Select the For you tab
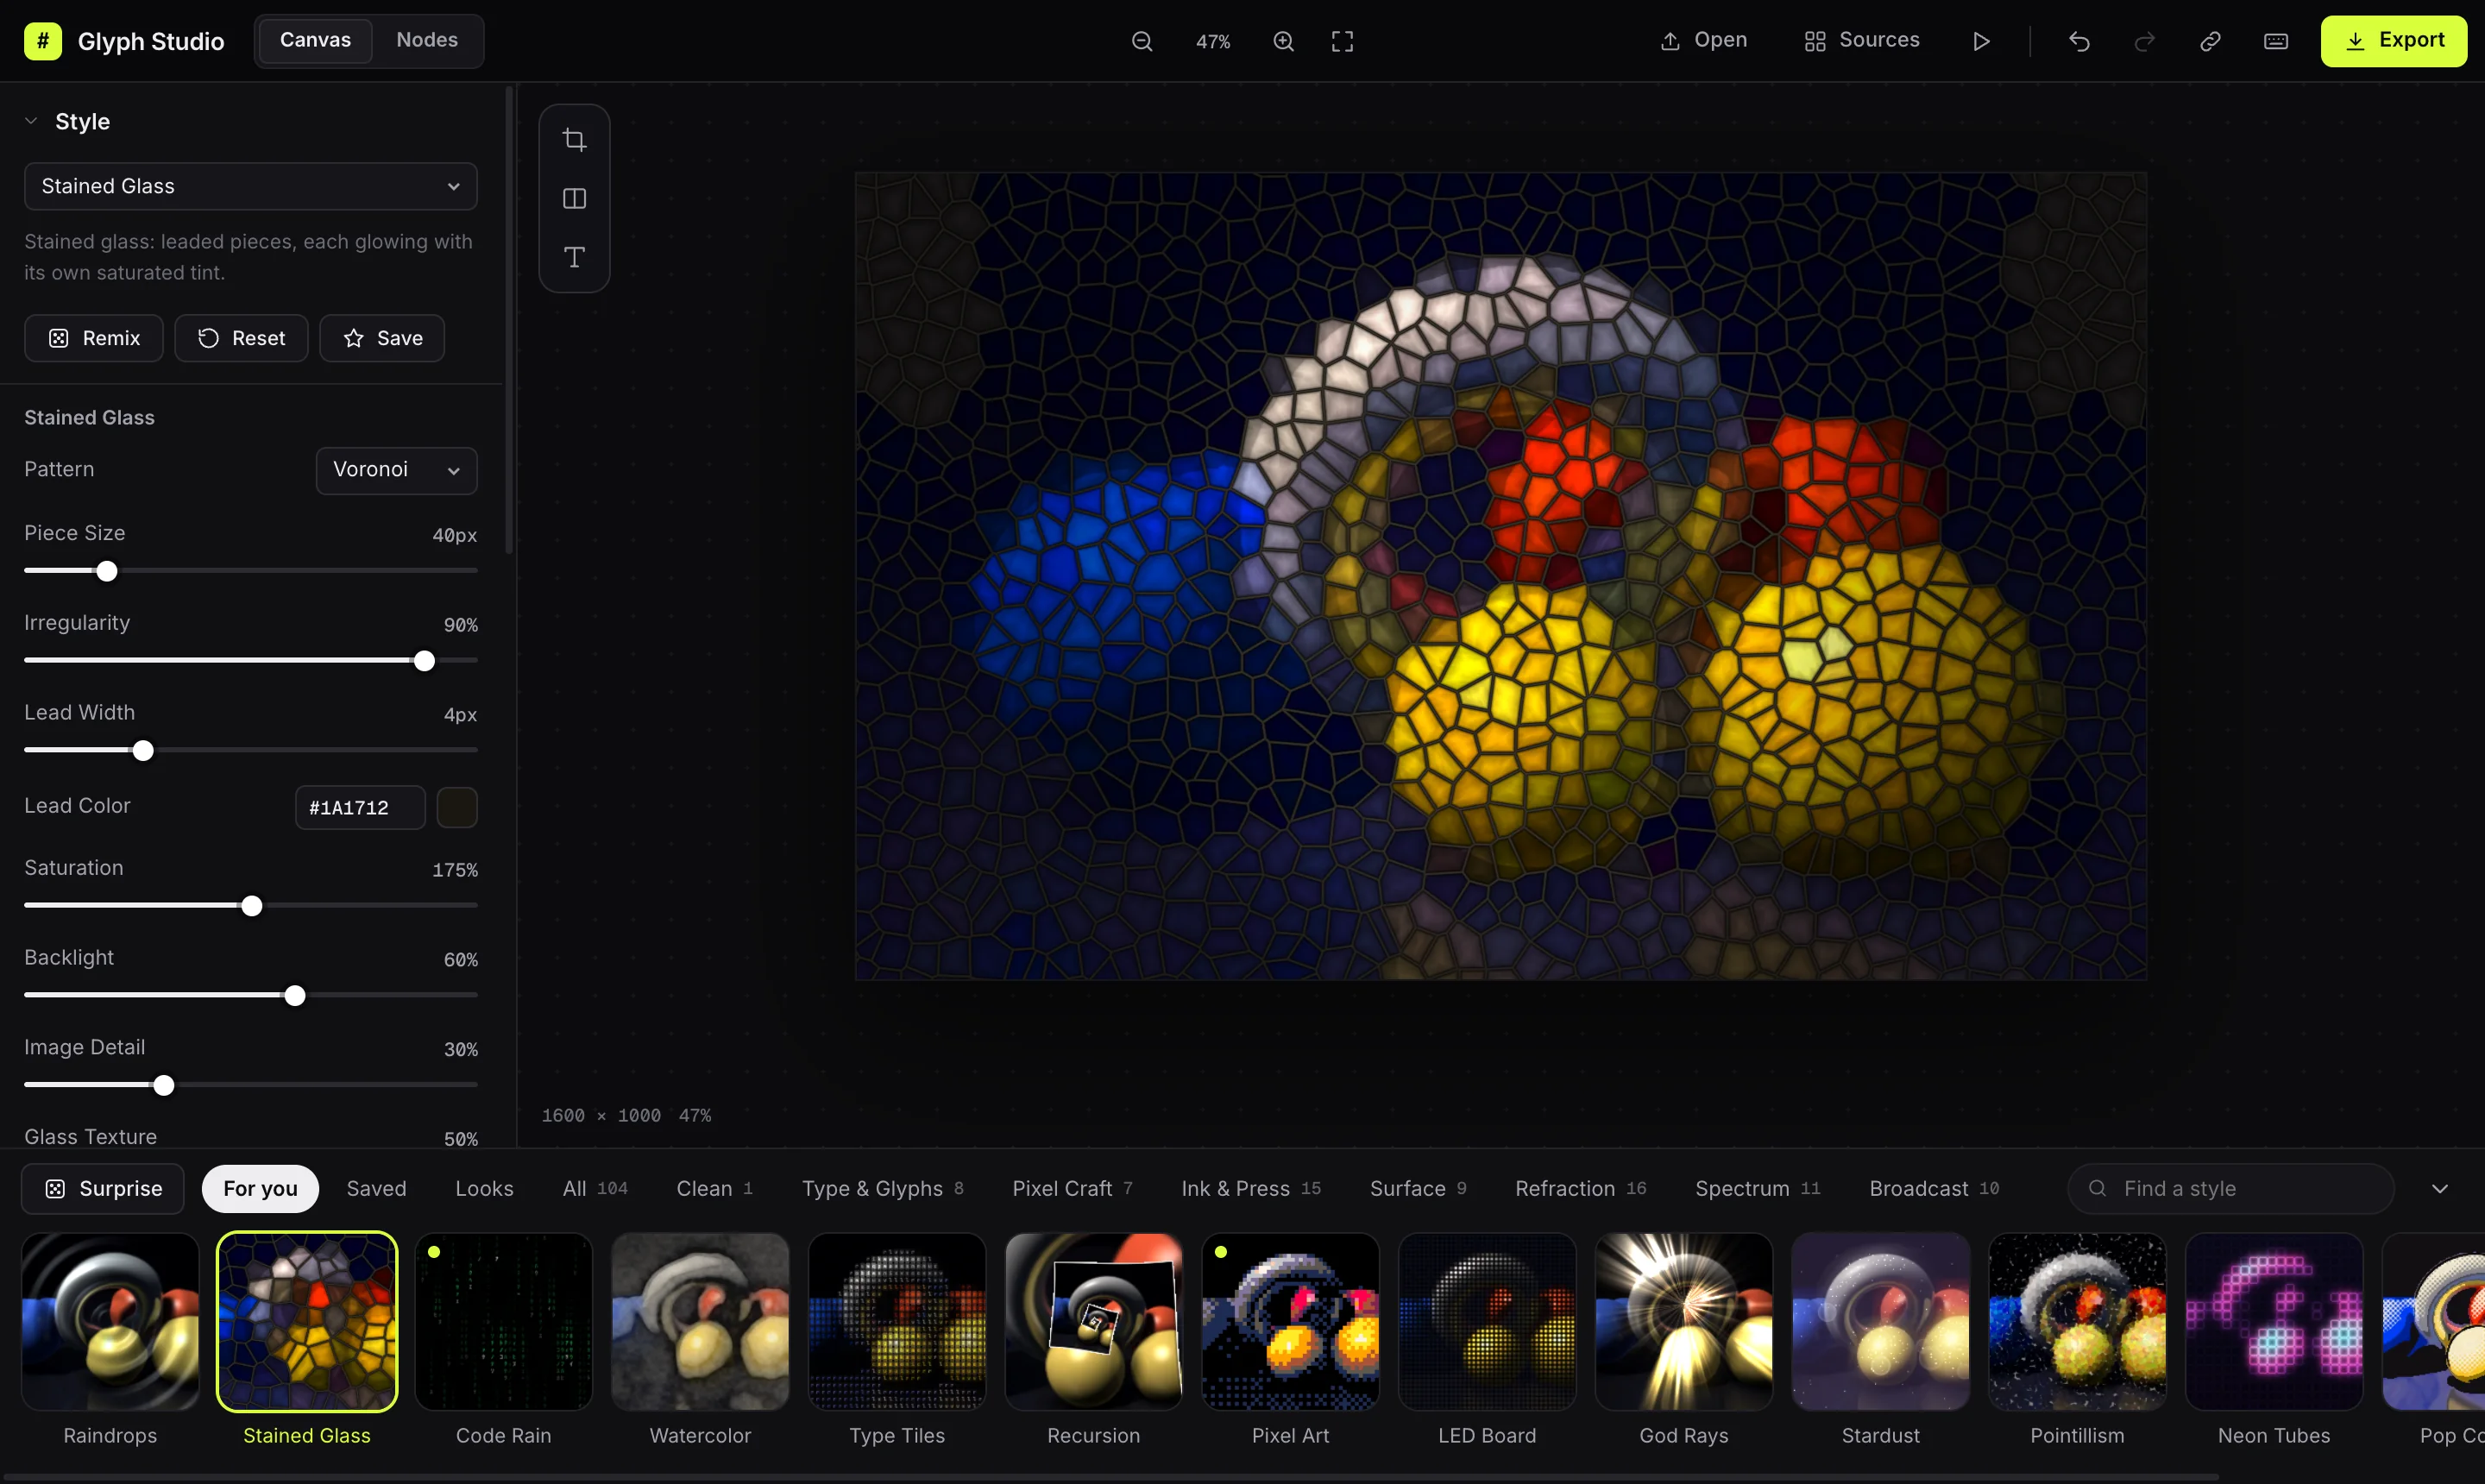Screen dimensions: 2485x1484 260,1188
